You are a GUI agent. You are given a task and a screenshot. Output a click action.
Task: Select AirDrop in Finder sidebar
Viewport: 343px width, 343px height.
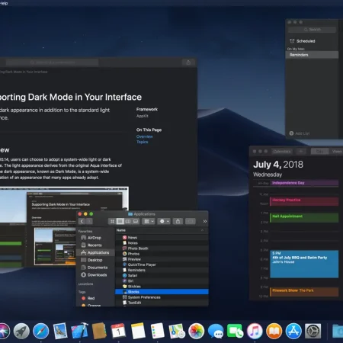tap(95, 238)
